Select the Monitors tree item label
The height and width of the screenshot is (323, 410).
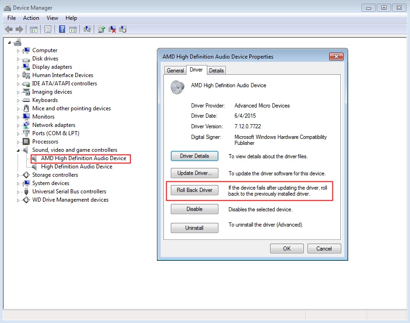(43, 117)
